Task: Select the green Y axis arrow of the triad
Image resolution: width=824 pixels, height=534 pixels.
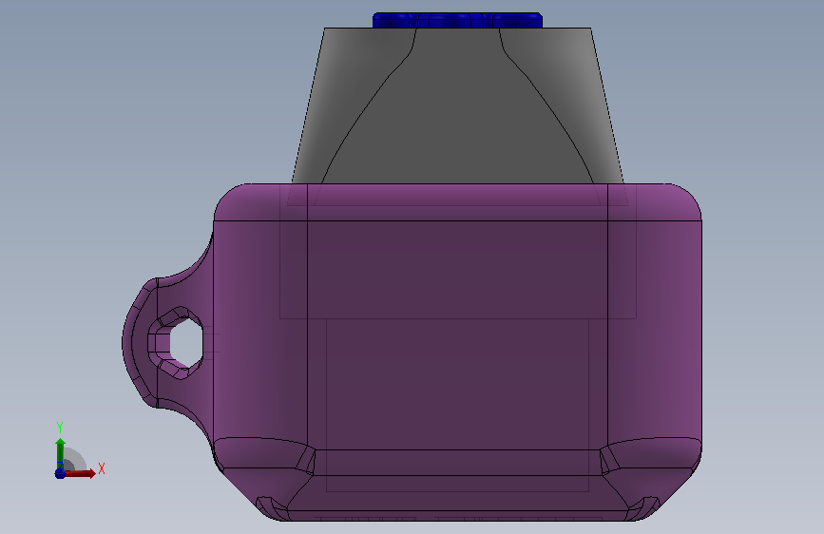Action: [60, 453]
